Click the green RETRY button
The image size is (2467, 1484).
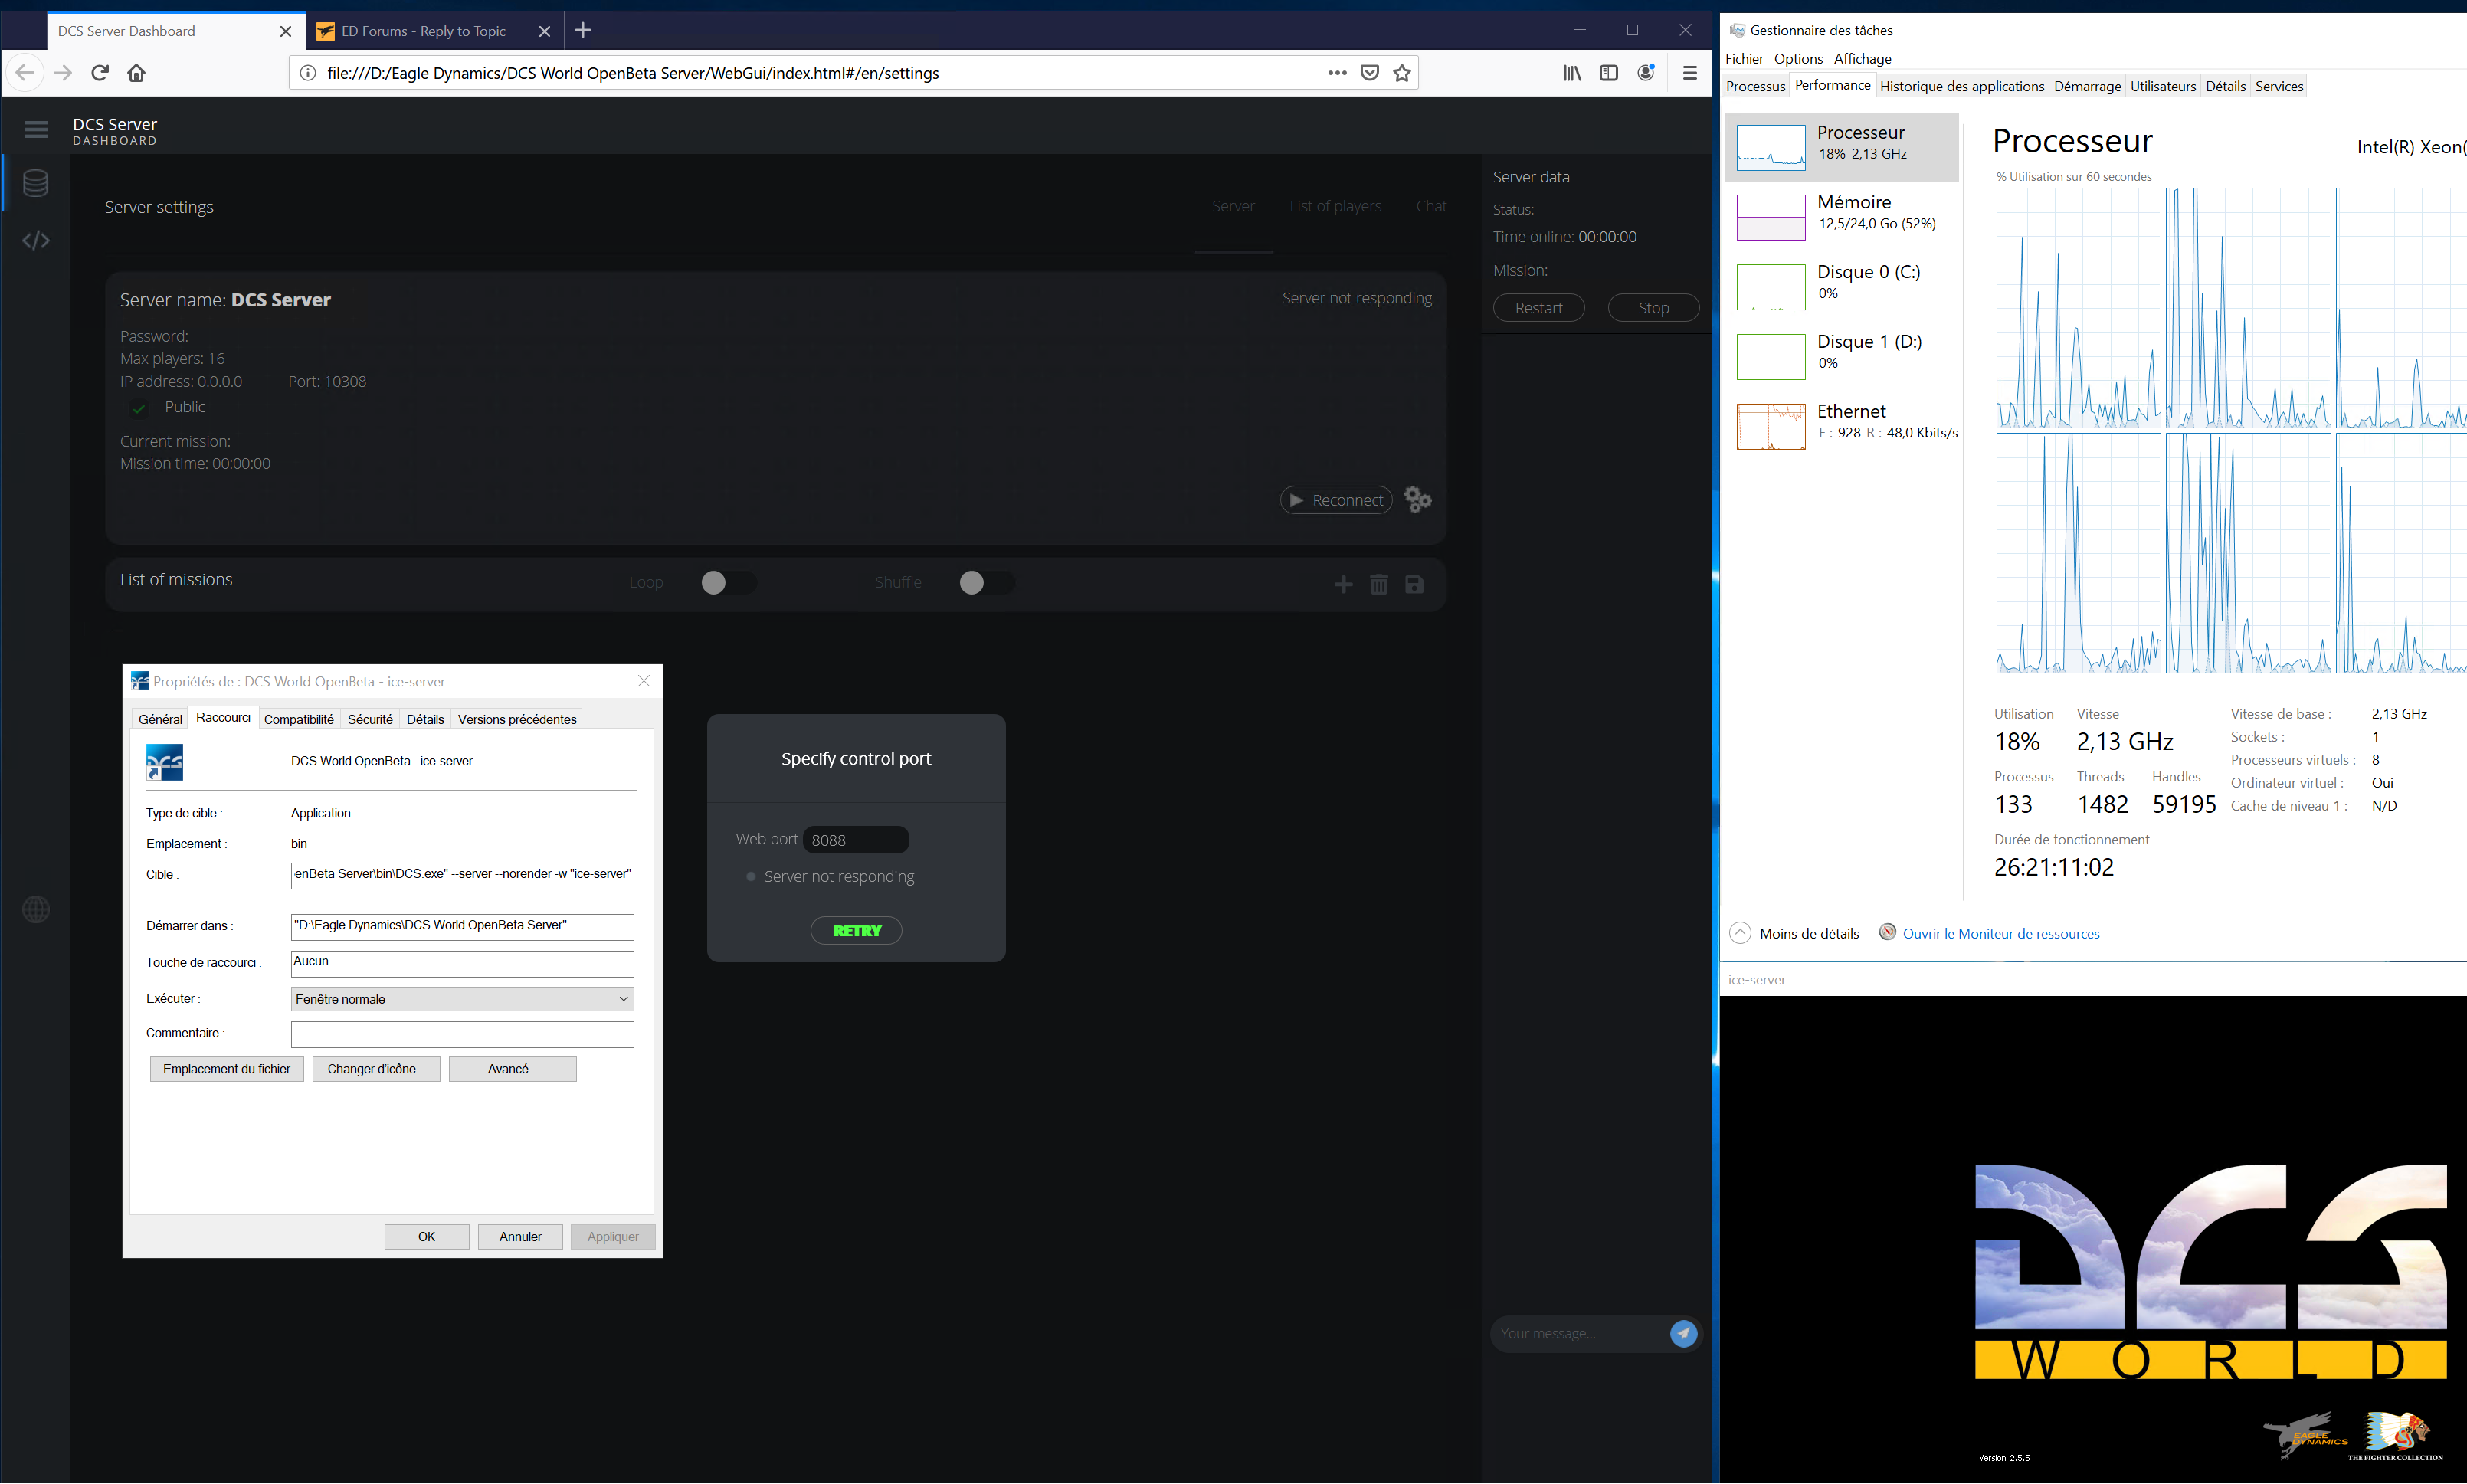pyautogui.click(x=856, y=930)
